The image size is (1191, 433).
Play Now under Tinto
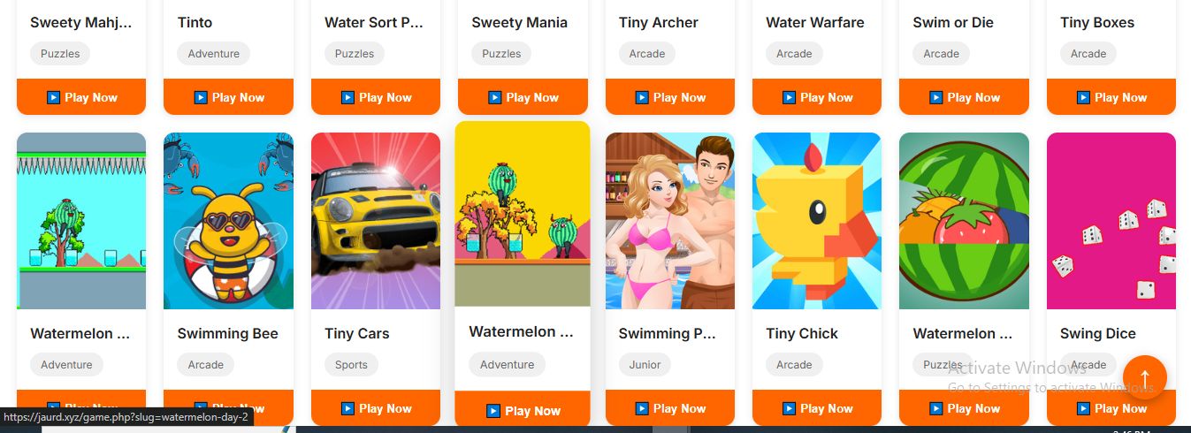[x=228, y=97]
